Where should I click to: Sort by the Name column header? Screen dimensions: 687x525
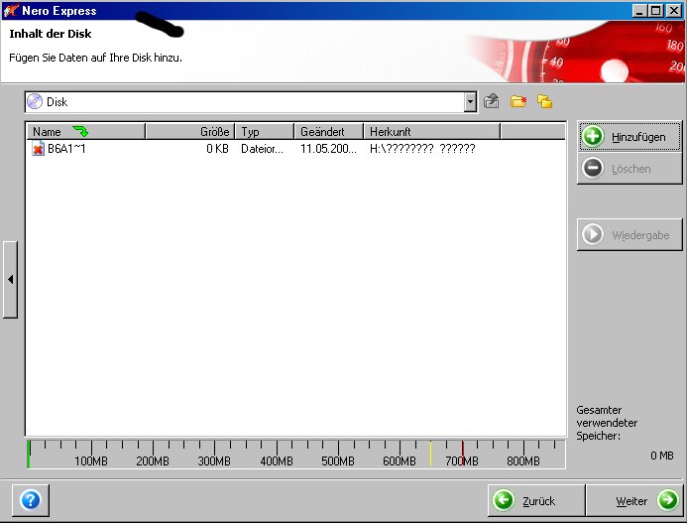coord(86,132)
